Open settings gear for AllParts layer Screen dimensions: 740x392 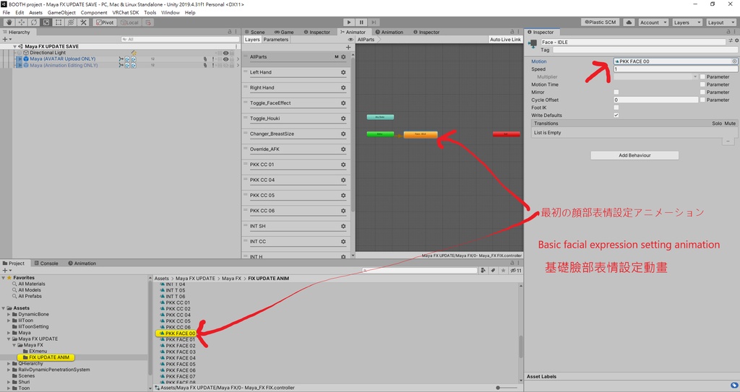tap(343, 57)
